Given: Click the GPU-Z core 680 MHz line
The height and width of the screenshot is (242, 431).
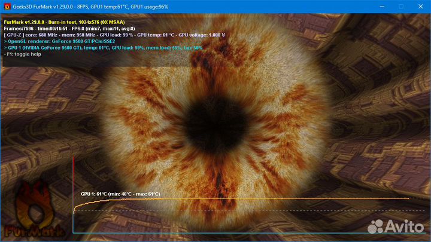Looking at the screenshot, I should (x=114, y=35).
